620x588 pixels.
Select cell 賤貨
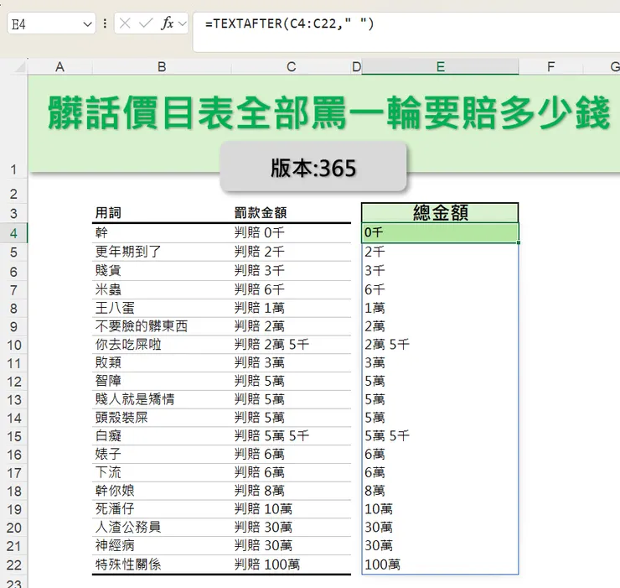(162, 271)
